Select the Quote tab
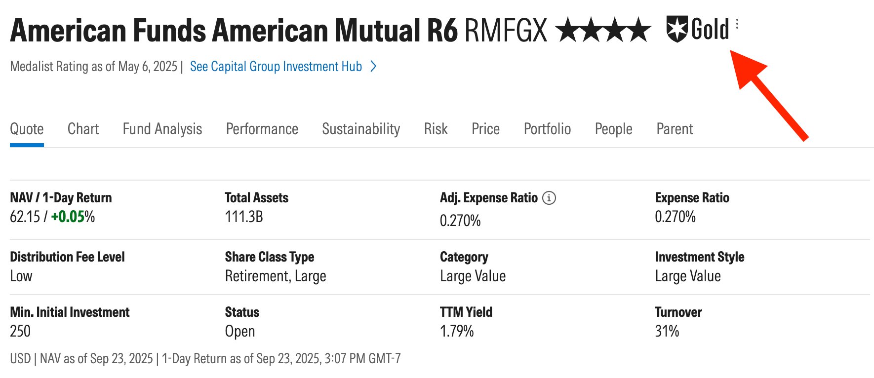Screen dimensions: 874x378 [x=27, y=129]
